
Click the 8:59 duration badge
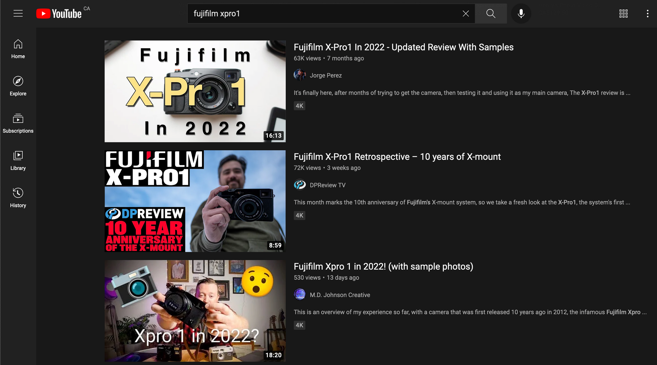(275, 245)
